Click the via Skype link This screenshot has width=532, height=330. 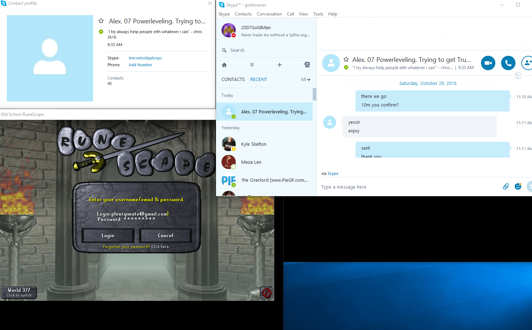pos(333,173)
